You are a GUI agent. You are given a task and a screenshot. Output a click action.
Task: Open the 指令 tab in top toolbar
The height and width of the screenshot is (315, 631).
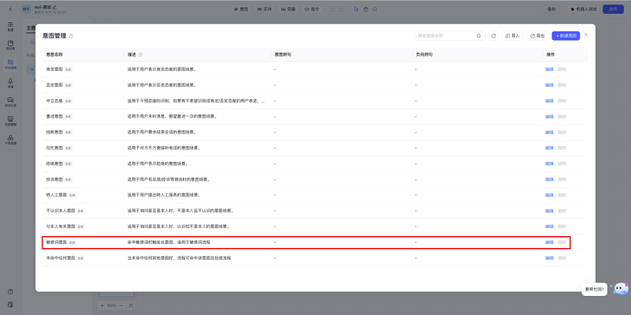point(312,9)
